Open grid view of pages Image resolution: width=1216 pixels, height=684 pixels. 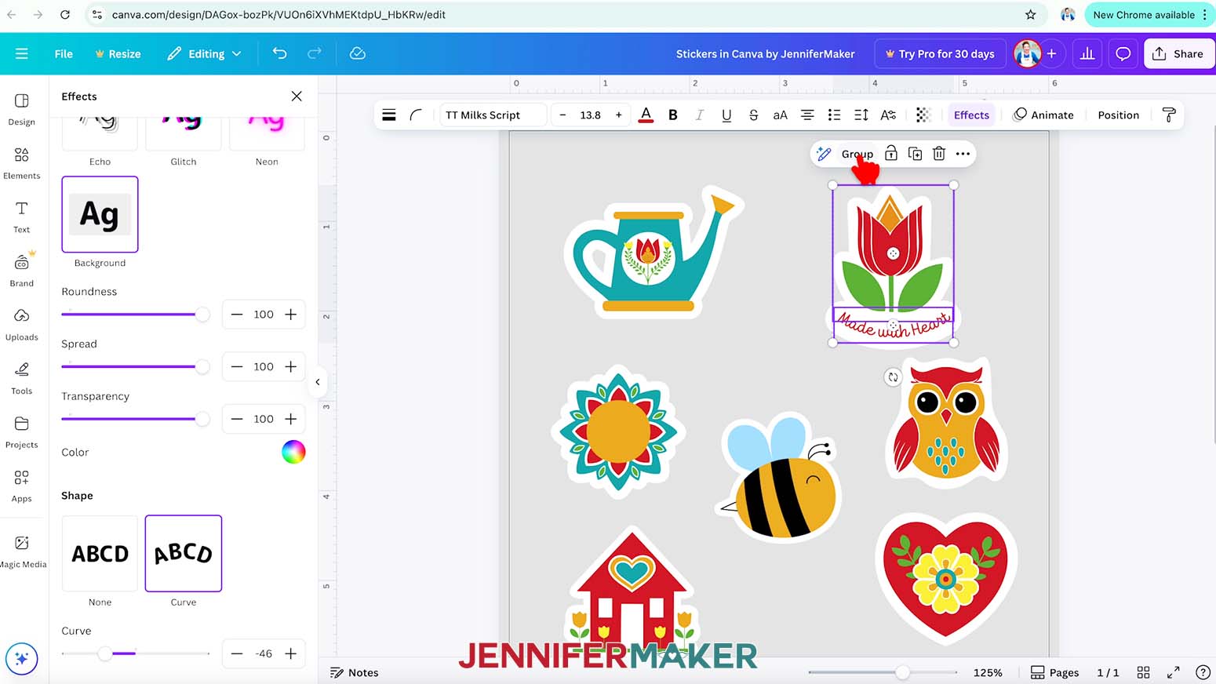coord(1144,672)
